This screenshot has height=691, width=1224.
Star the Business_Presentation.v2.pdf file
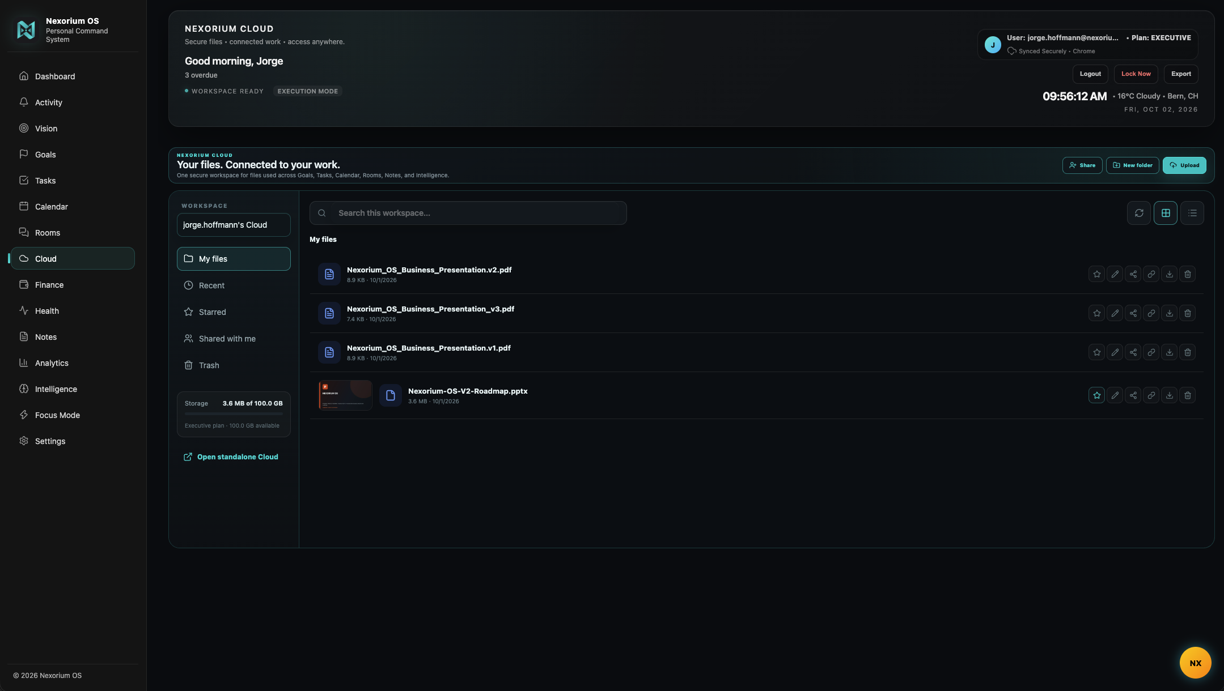click(1096, 274)
